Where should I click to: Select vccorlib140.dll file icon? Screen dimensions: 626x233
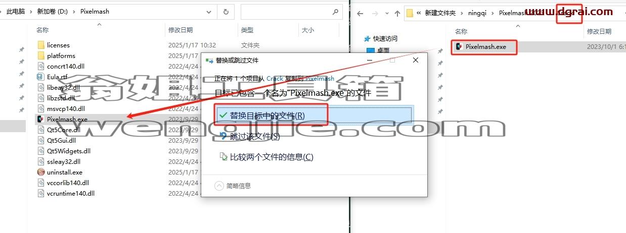tap(41, 183)
